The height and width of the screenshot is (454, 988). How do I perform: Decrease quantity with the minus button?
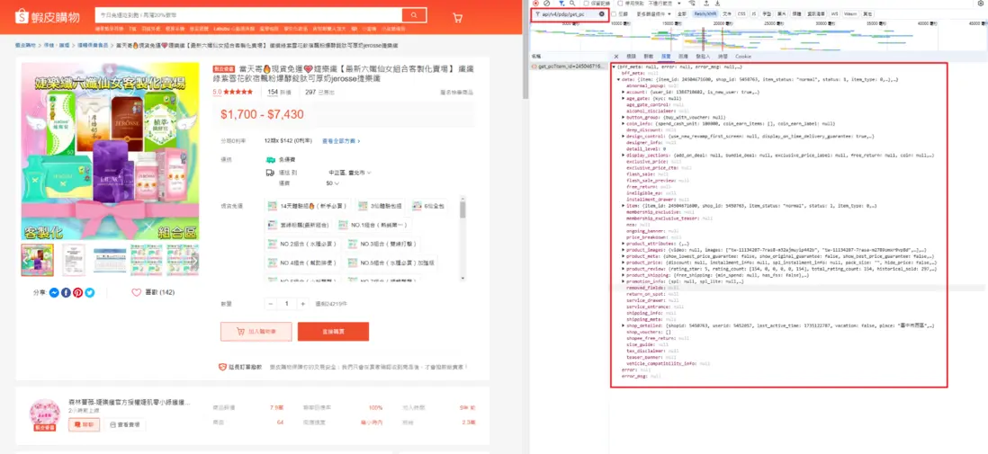[270, 304]
